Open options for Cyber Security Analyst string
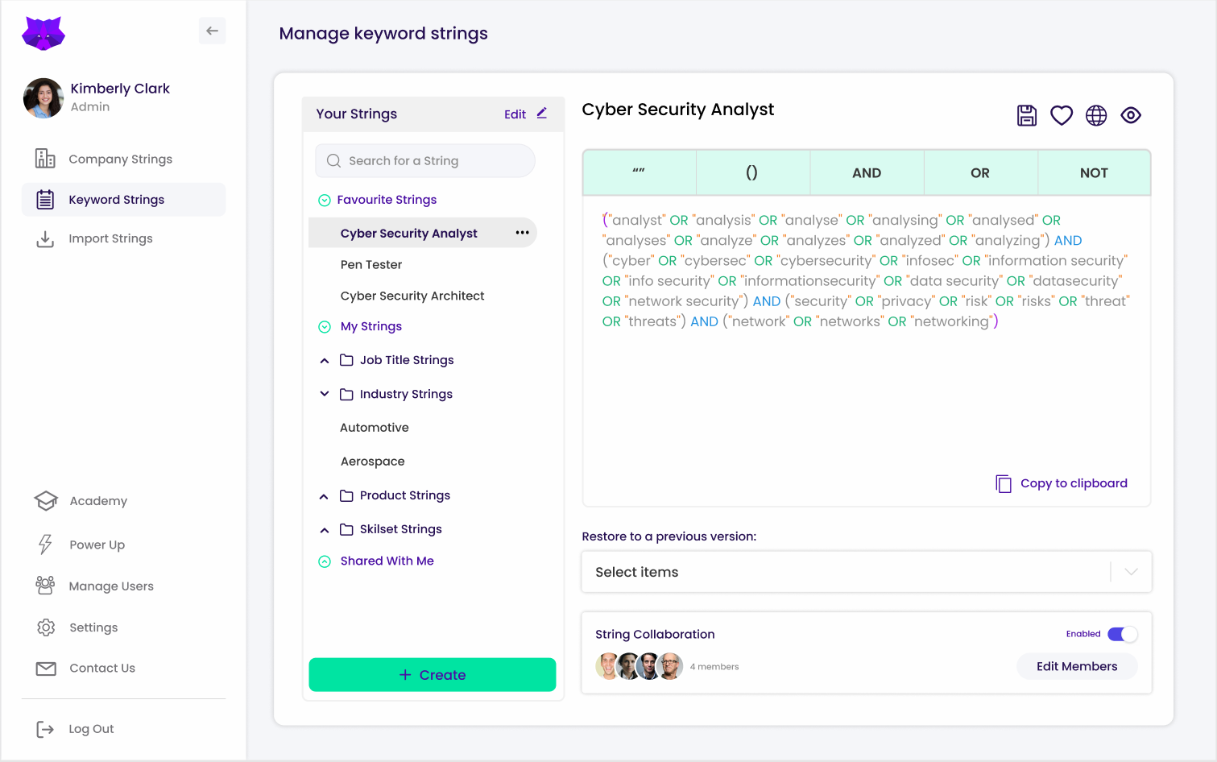Image resolution: width=1217 pixels, height=762 pixels. coord(522,233)
